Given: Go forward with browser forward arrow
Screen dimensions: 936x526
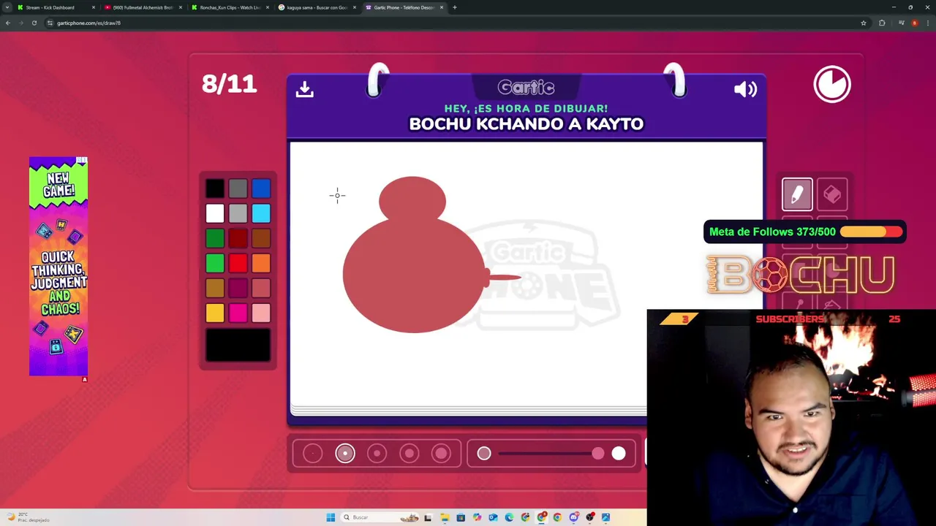Looking at the screenshot, I should (21, 23).
